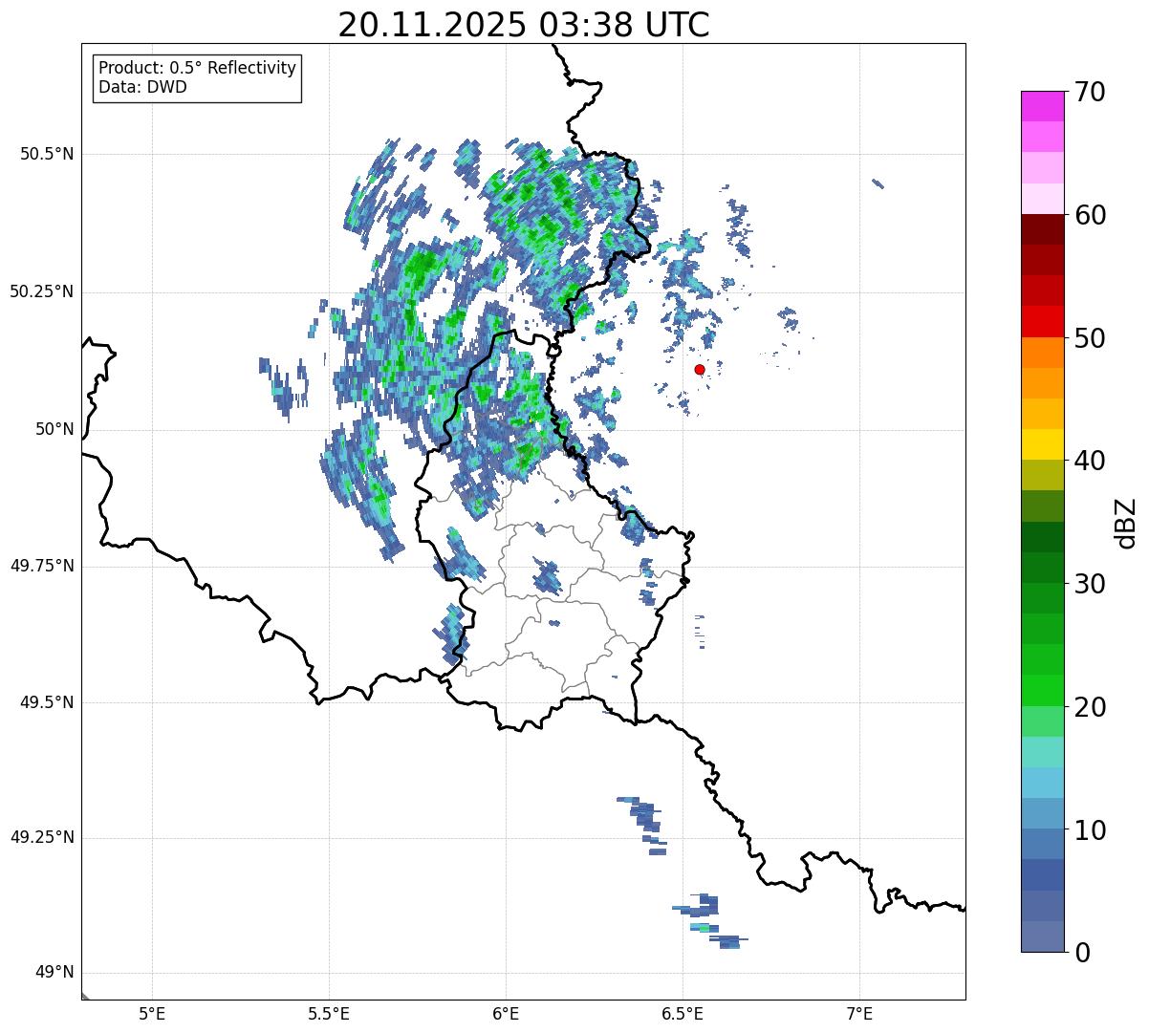Click the top magenta colorbar segment
Screen dimensions: 1149x1033
[x=1043, y=106]
